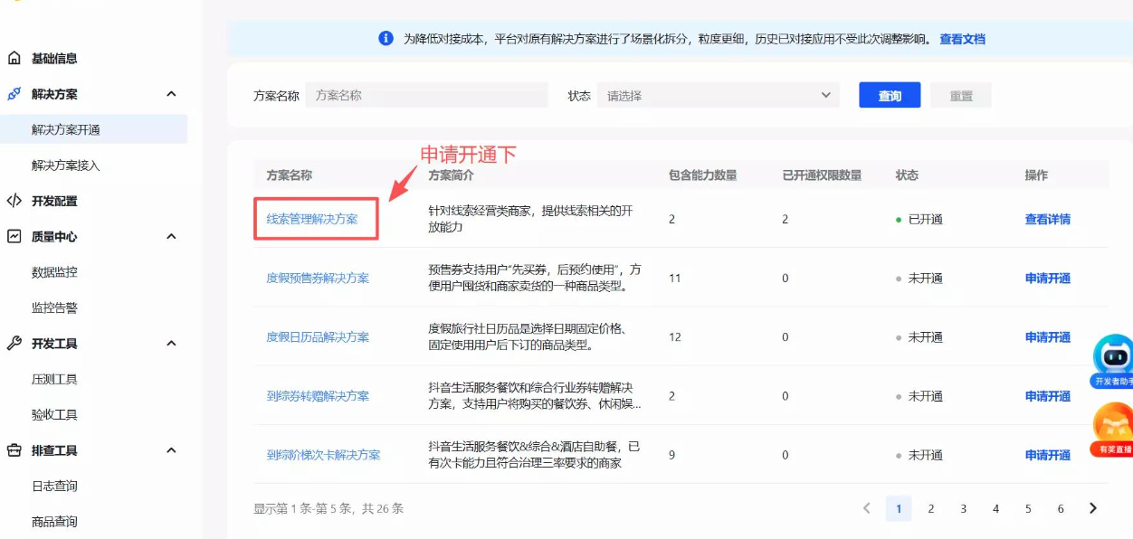Image resolution: width=1133 pixels, height=539 pixels.
Task: Go to pagination page 6
Action: tap(1061, 509)
